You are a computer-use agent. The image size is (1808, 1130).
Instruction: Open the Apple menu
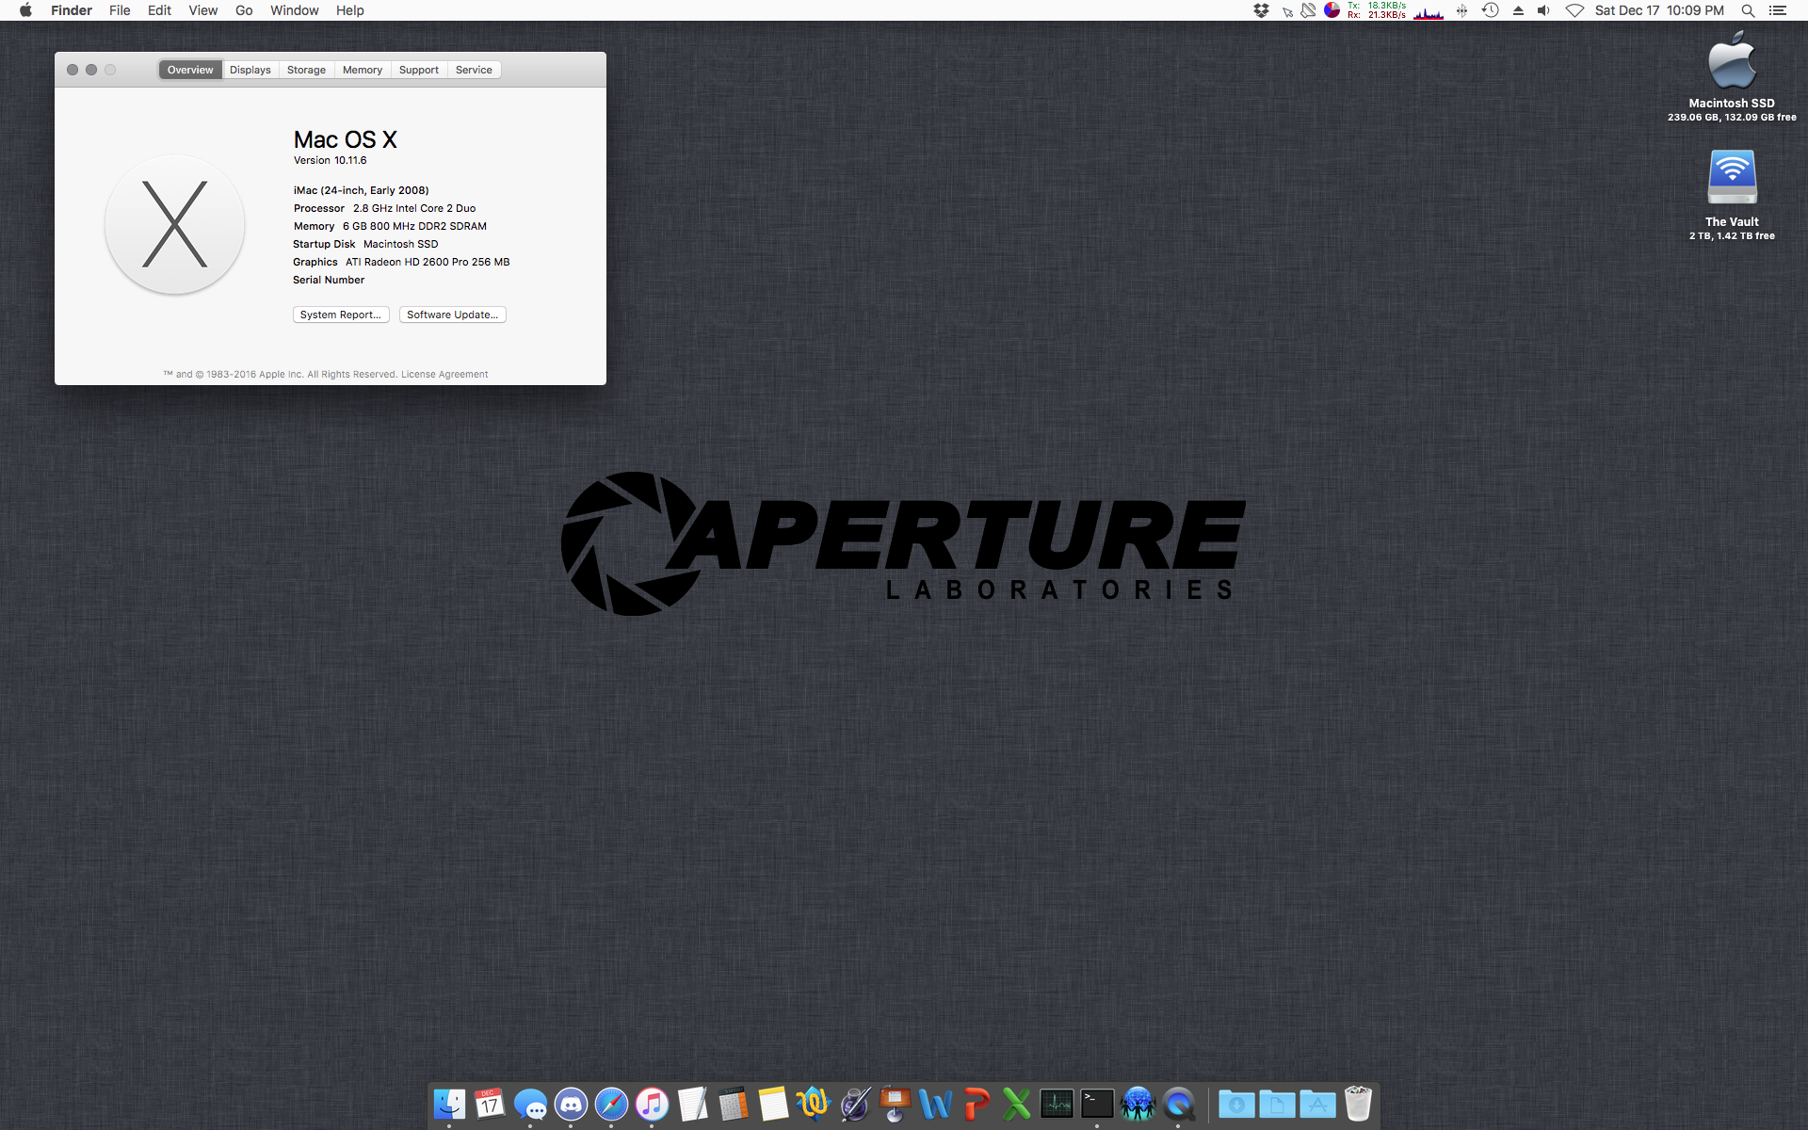coord(25,10)
